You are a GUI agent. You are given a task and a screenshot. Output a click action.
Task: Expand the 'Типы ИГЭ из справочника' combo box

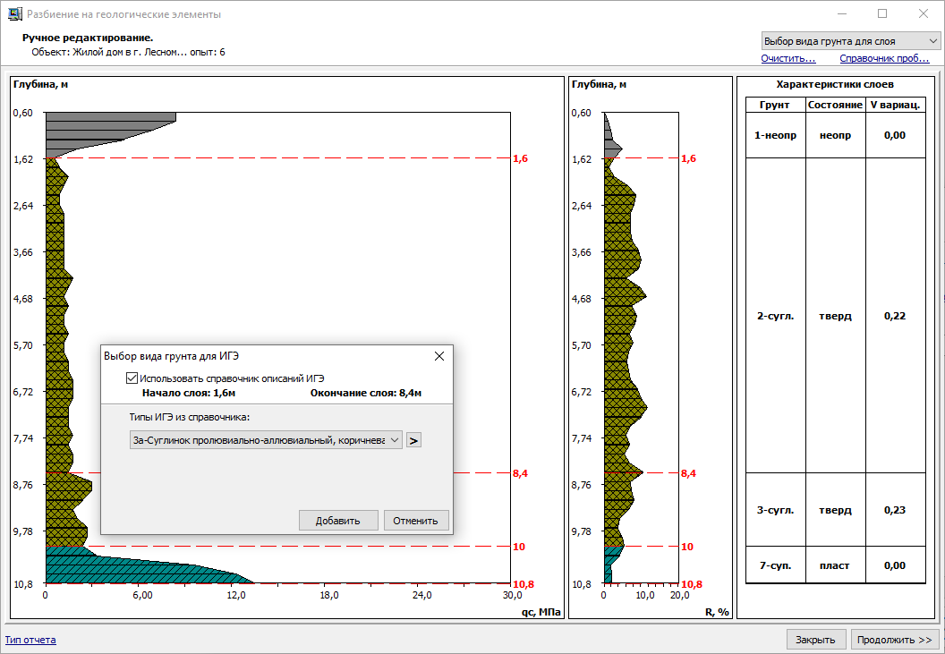tap(266, 440)
